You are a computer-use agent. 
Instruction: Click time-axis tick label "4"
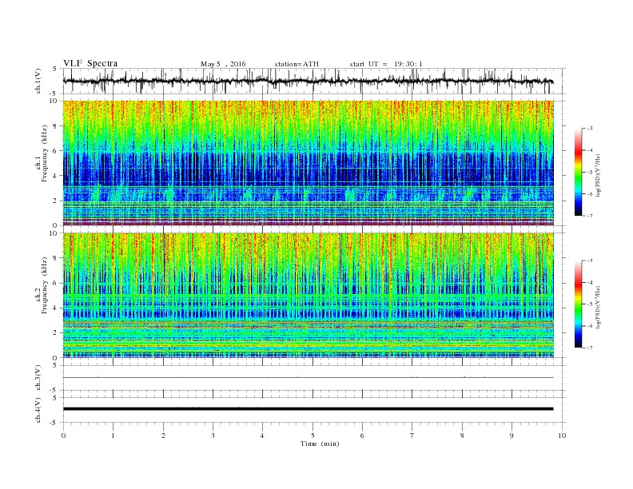click(x=262, y=435)
